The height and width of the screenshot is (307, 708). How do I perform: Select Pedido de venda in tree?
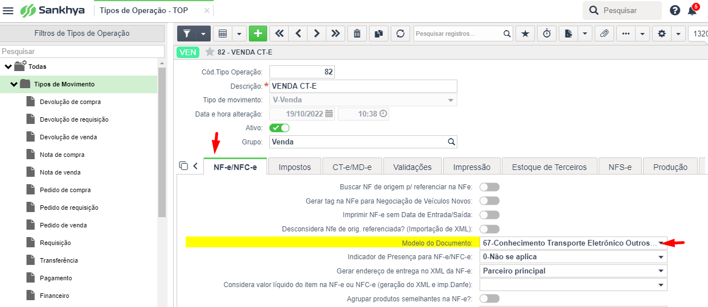coord(63,225)
